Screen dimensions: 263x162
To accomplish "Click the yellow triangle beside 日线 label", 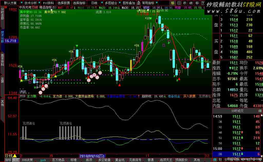I will (x=15, y=156).
